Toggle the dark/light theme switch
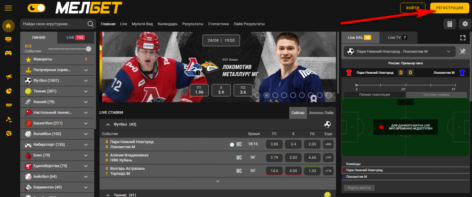The height and width of the screenshot is (197, 472). (x=36, y=8)
